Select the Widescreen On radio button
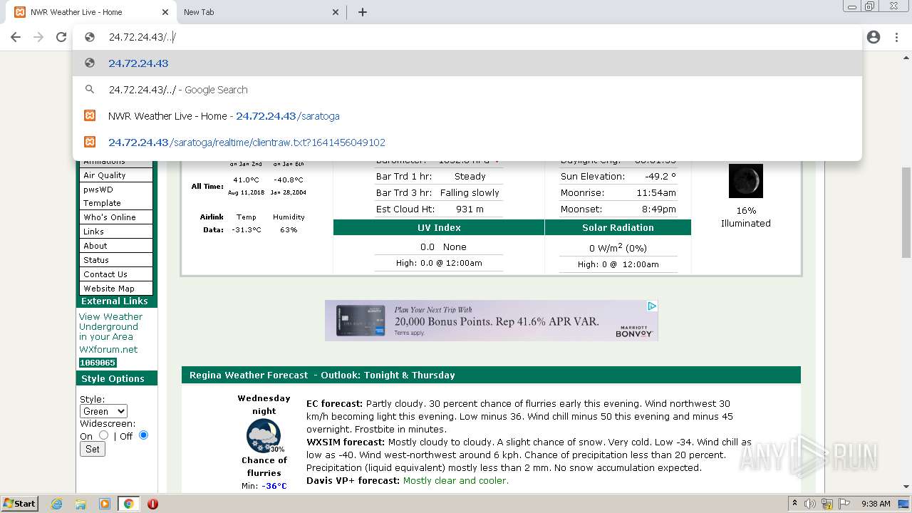Viewport: 912px width, 513px height. (x=103, y=435)
